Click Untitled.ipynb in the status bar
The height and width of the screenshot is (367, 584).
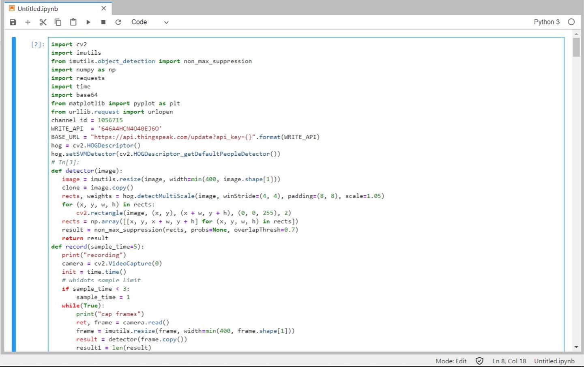554,361
